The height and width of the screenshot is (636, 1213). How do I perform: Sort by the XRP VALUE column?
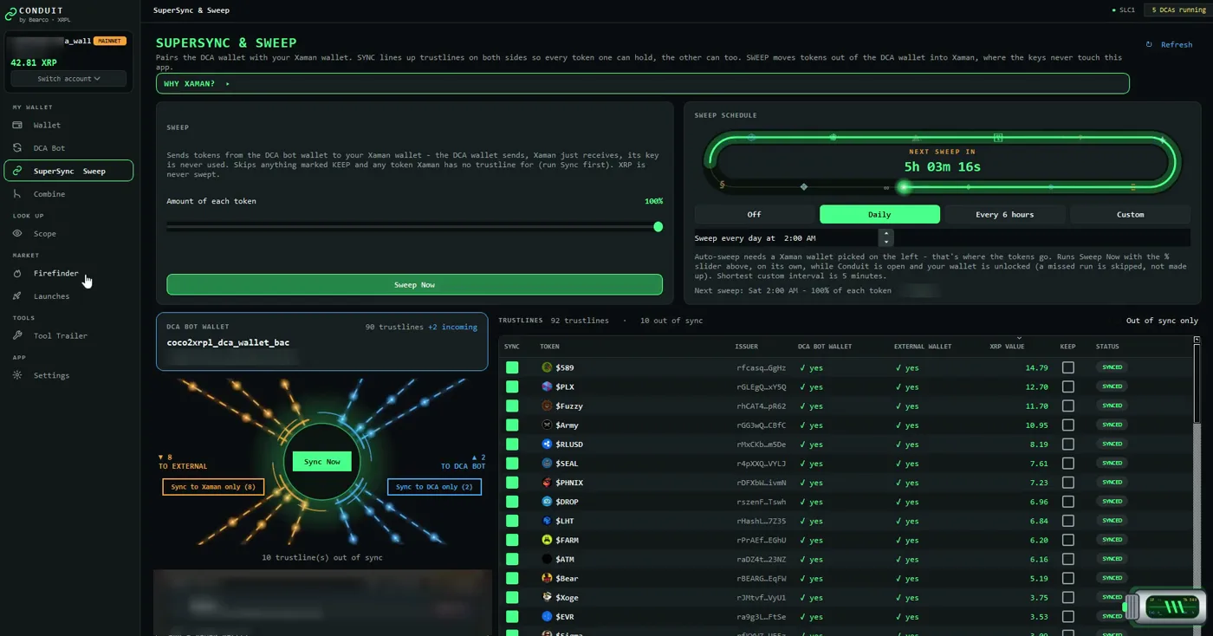(1009, 347)
